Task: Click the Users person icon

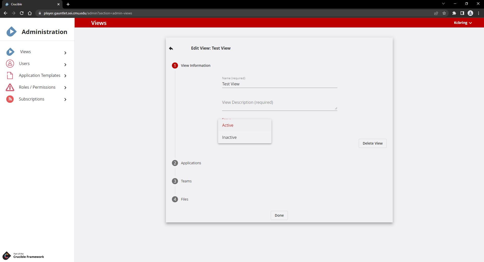Action: tap(10, 64)
